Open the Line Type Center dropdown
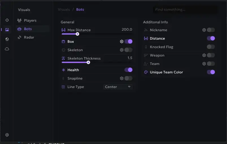 coord(118,87)
